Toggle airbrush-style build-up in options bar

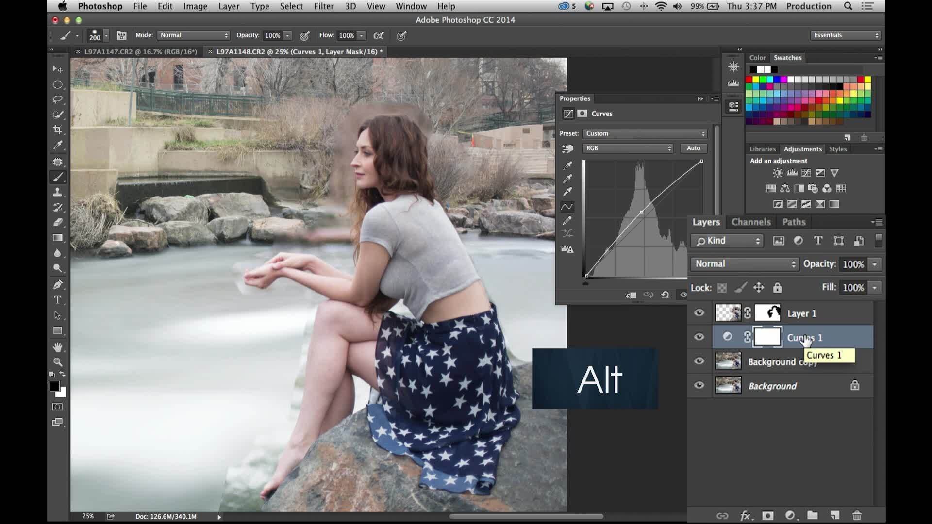point(379,35)
